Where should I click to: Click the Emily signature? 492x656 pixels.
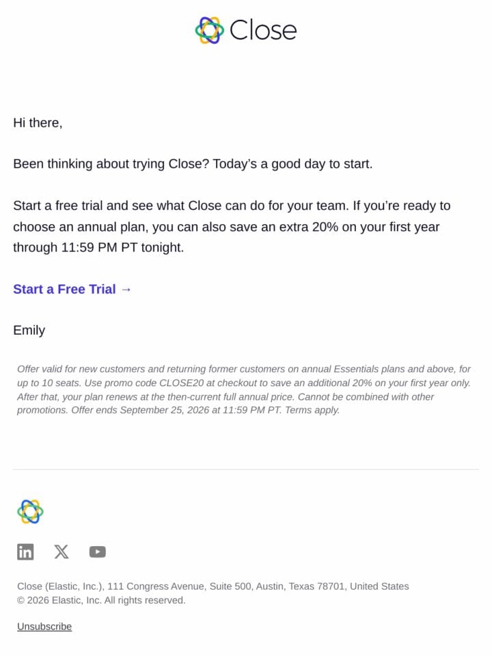click(x=29, y=330)
